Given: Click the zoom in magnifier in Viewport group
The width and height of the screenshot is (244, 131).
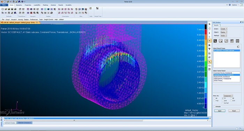Looking at the screenshot, I should pos(35,13).
